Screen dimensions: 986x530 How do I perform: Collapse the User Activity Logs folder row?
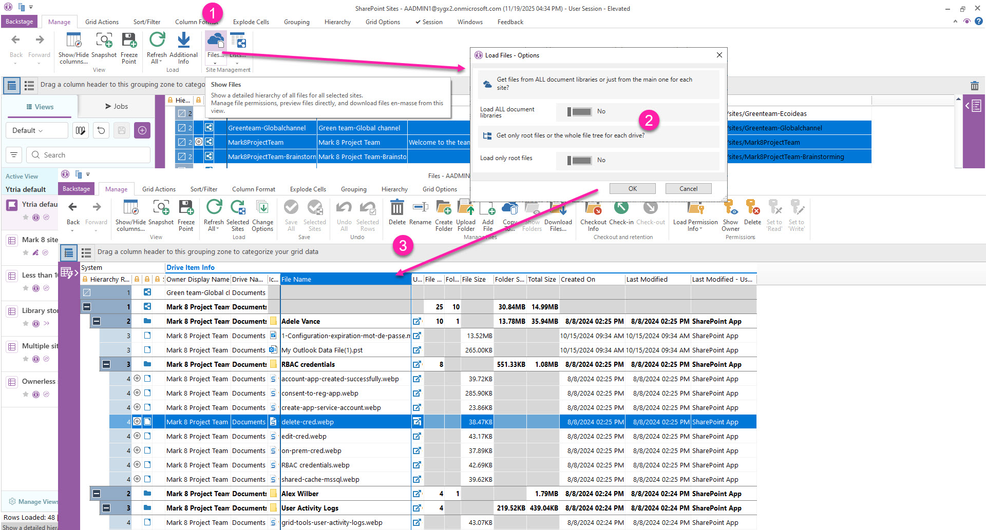coord(106,508)
